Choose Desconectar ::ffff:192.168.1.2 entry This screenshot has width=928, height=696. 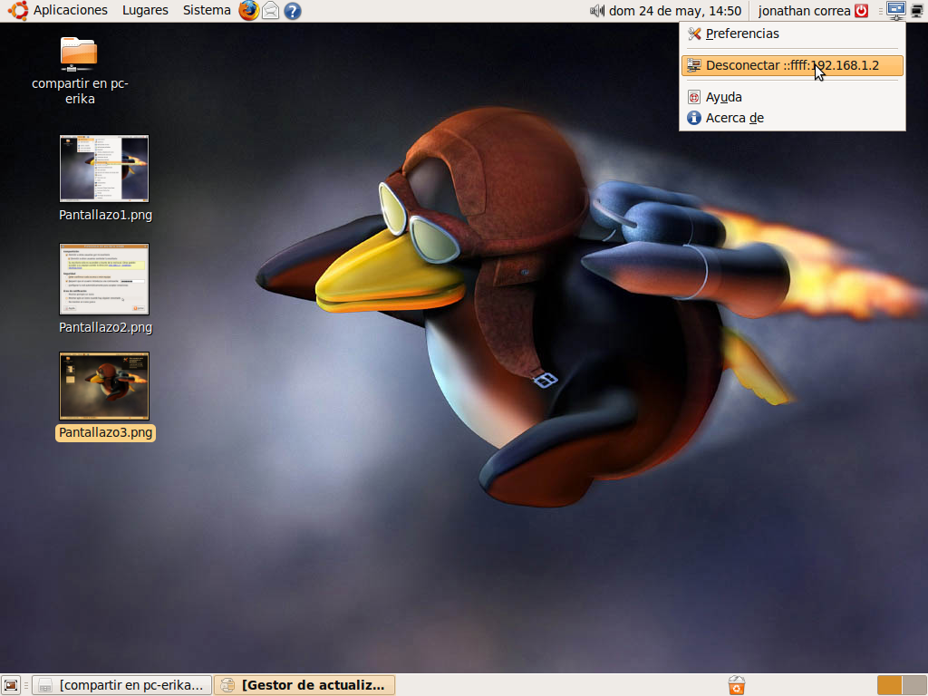[792, 65]
